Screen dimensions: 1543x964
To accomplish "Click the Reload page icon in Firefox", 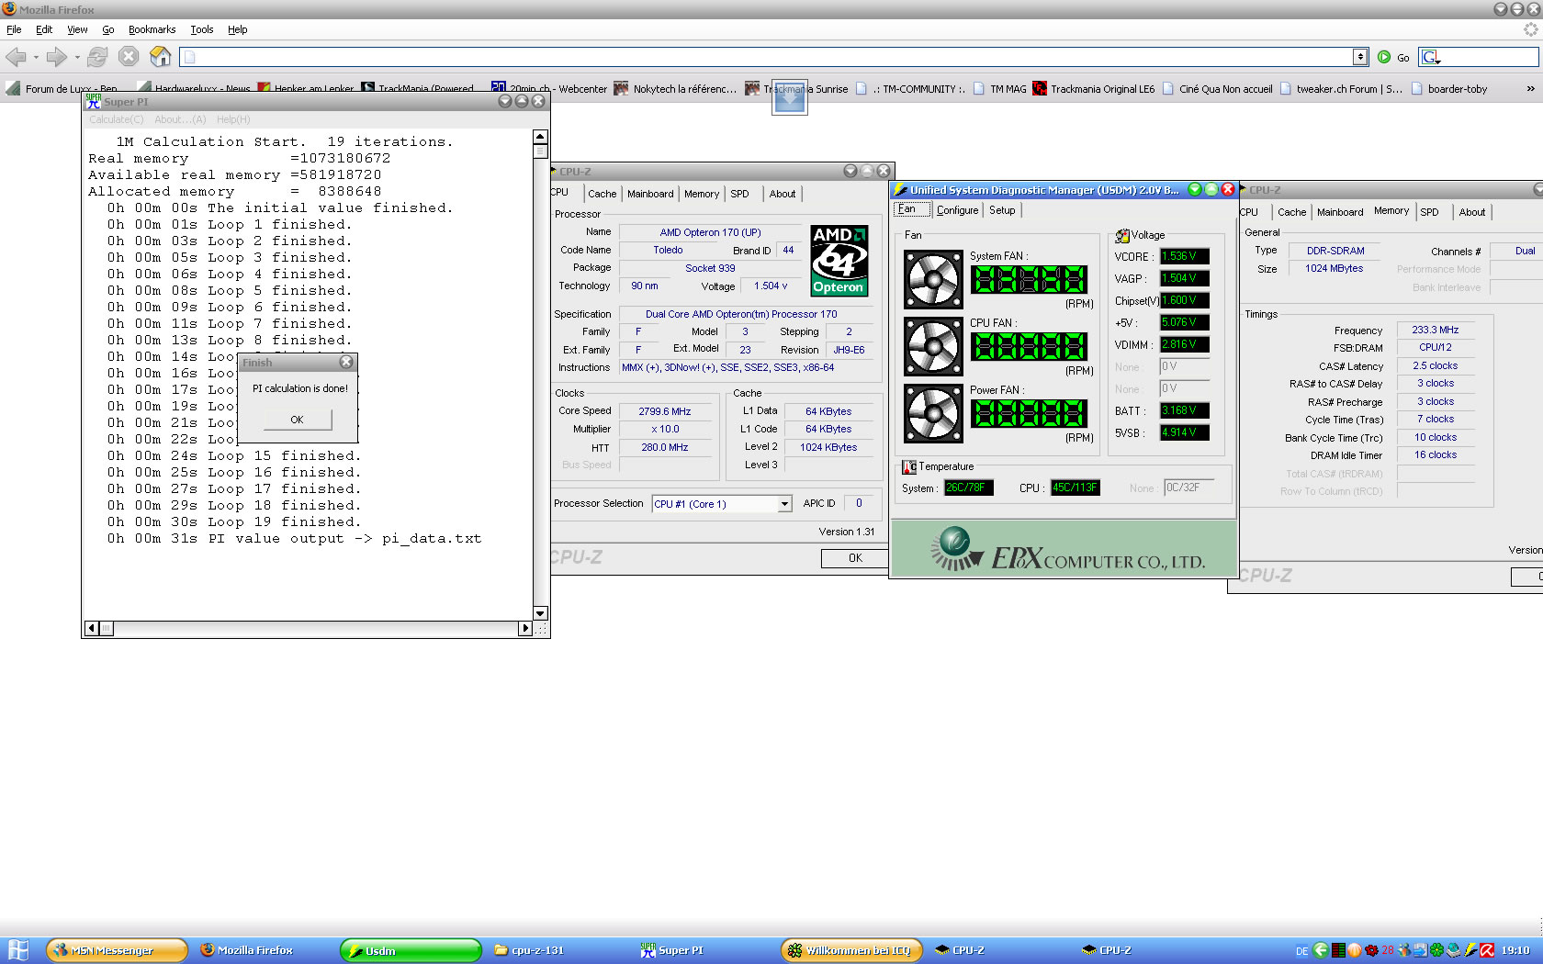I will click(97, 57).
